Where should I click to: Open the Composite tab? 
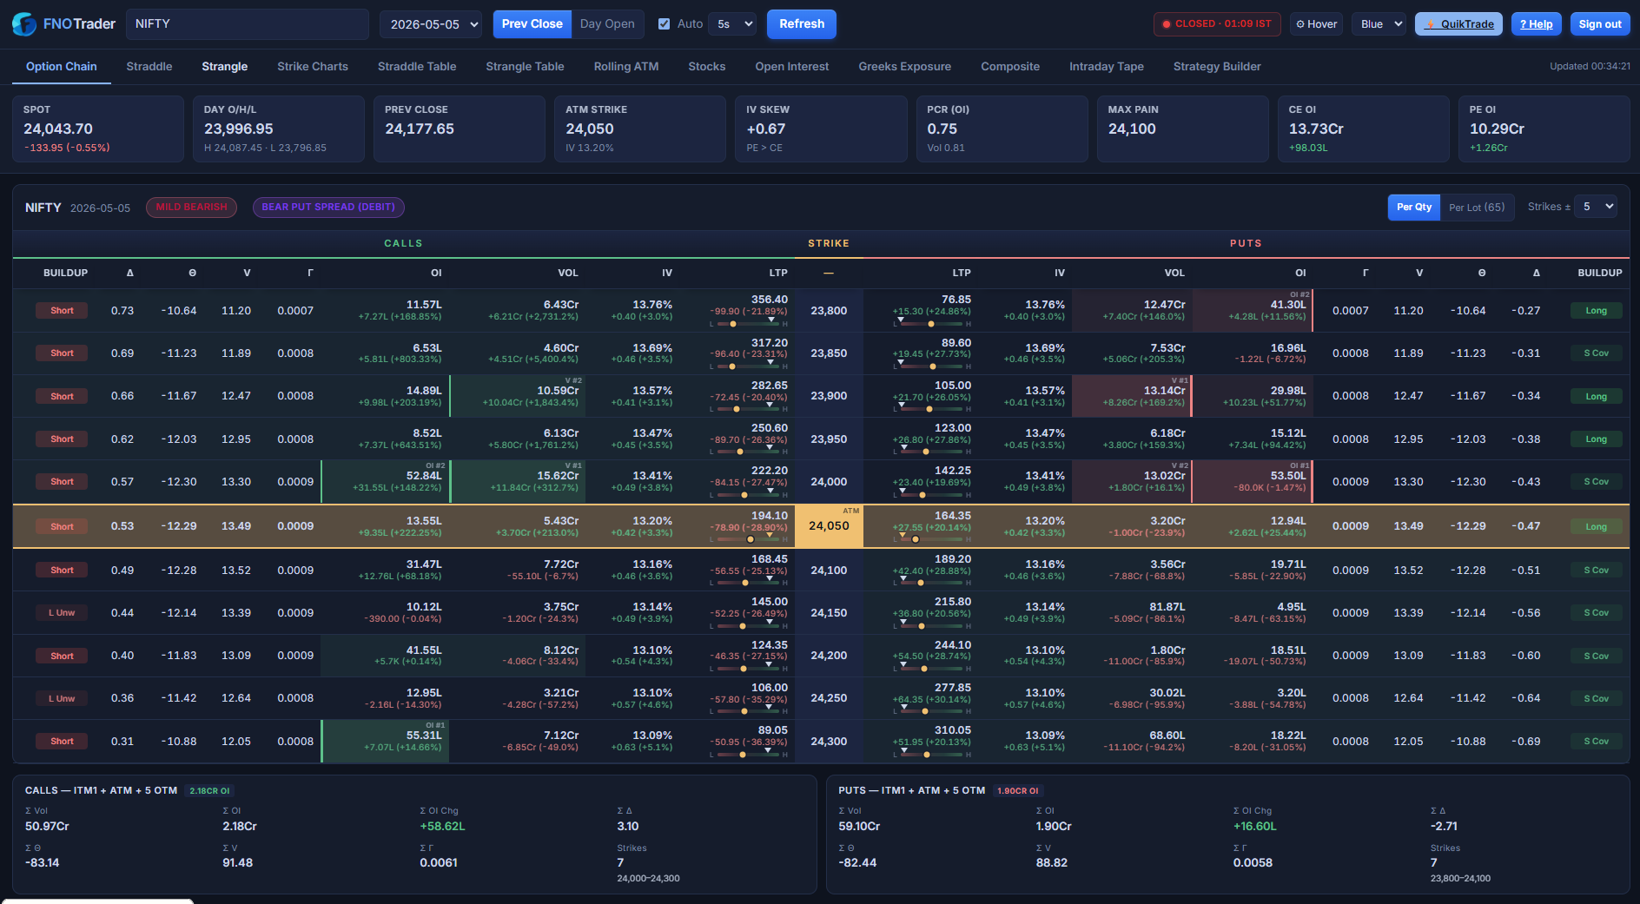1010,67
